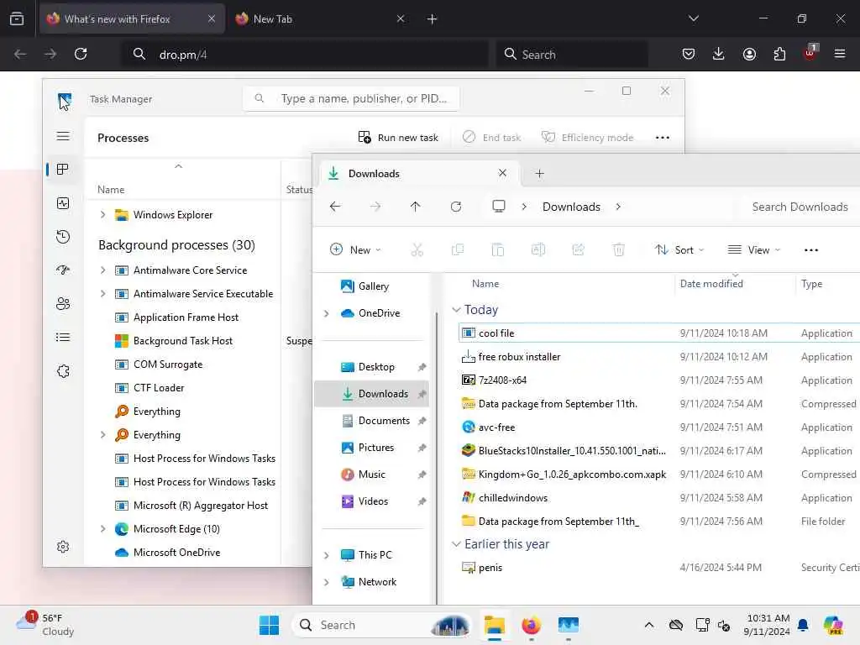
Task: Click Run new task in Task Manager
Action: pos(398,137)
